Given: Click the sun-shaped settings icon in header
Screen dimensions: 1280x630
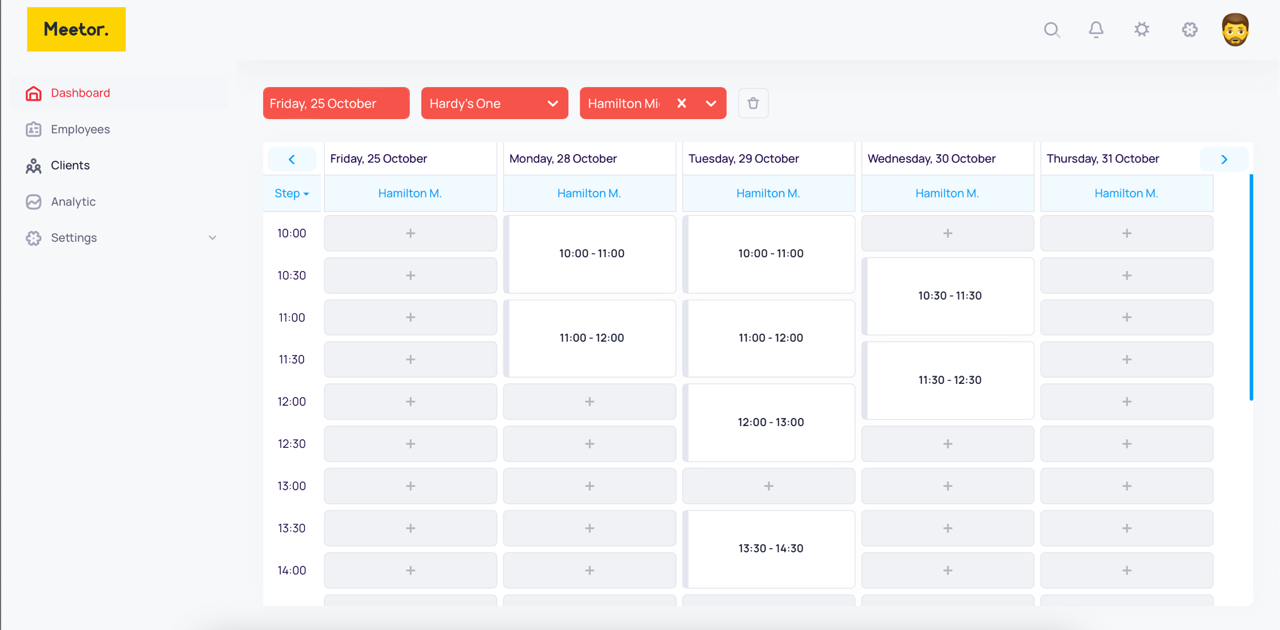Looking at the screenshot, I should 1142,30.
